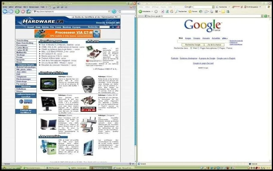Image resolution: width=273 pixels, height=171 pixels.
Task: Click Internet Explorer Stop X icon
Action: 162,11
